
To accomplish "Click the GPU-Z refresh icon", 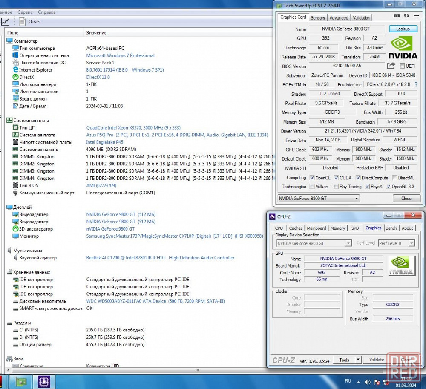I will tap(406, 16).
